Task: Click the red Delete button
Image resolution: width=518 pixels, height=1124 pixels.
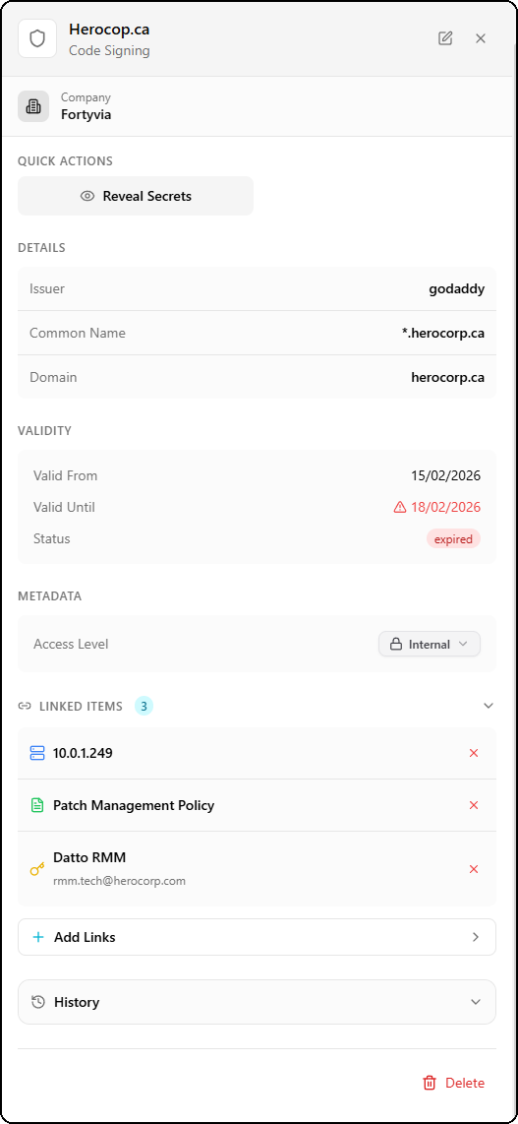Action: [x=453, y=1083]
